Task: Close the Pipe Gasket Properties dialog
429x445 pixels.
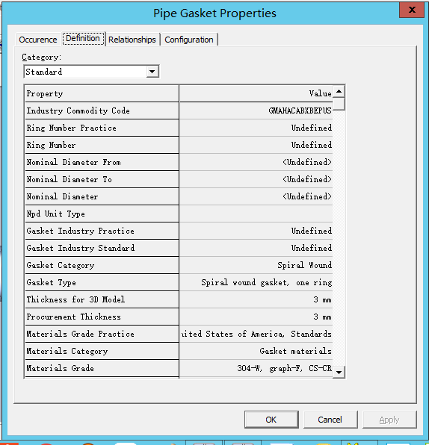Action: coord(412,10)
